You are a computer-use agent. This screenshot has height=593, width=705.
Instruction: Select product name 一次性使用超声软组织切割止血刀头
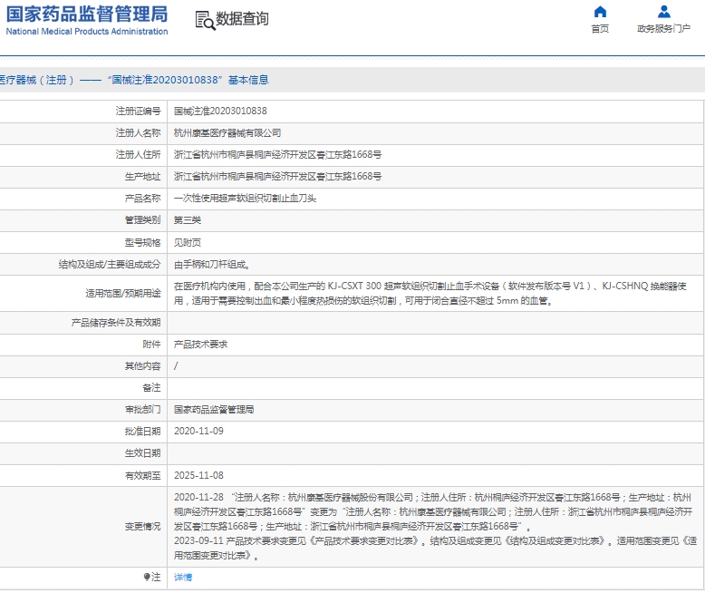245,198
